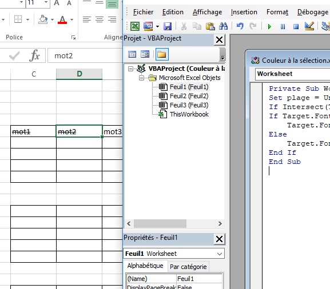Center text horizontally in Excel ribbon
This screenshot has width=330, height=289.
pyautogui.click(x=100, y=19)
